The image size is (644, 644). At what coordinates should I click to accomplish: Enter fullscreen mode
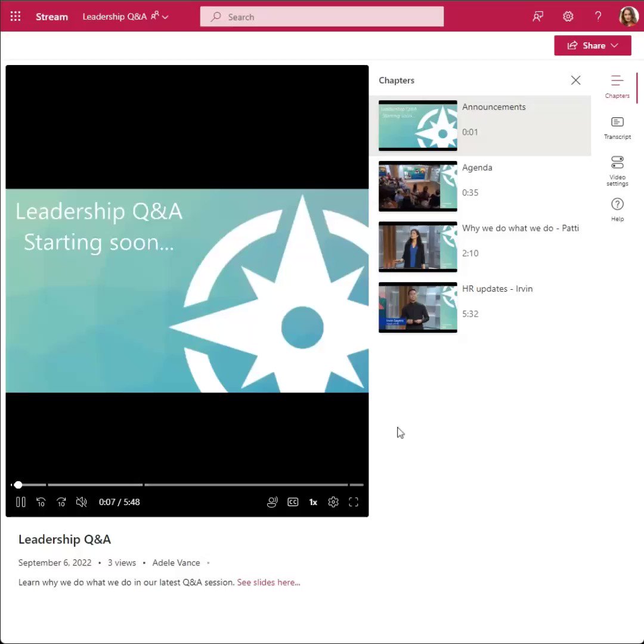[353, 501]
